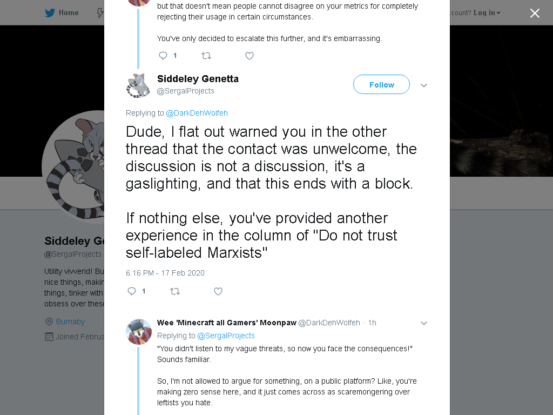
Task: Retweet the top tweet in thread
Action: pyautogui.click(x=206, y=56)
